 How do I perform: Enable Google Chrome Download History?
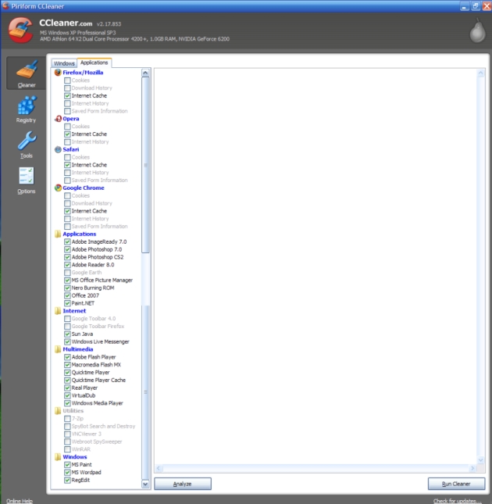pos(67,203)
